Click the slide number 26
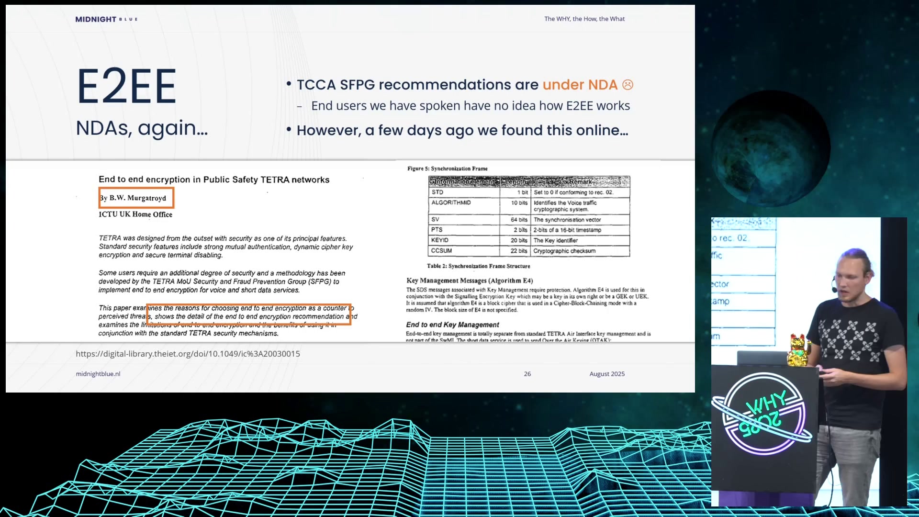The width and height of the screenshot is (919, 517). click(x=527, y=374)
